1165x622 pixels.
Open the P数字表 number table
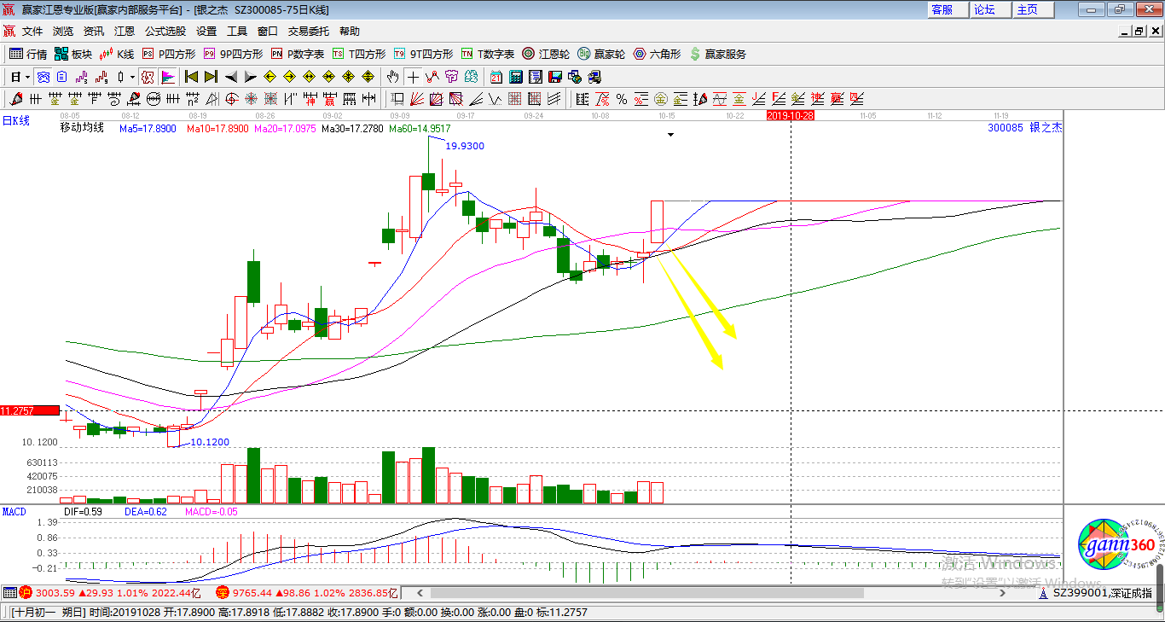point(298,54)
